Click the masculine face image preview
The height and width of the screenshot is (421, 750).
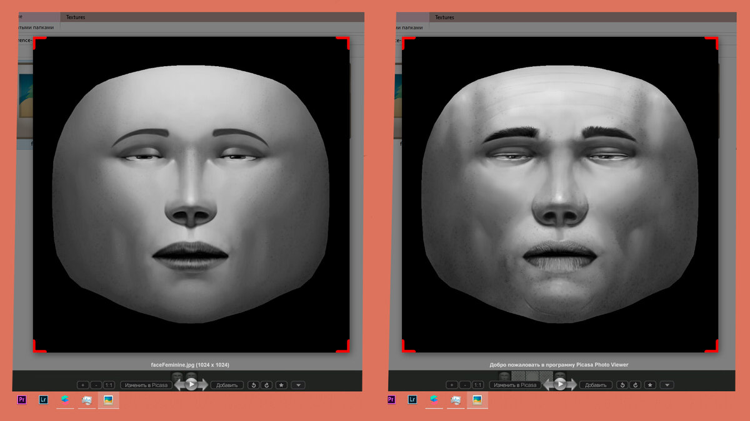pos(560,194)
